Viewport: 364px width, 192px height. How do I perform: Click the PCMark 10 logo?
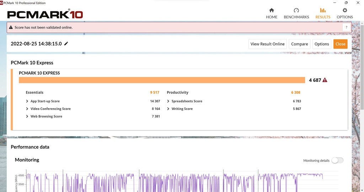(45, 14)
